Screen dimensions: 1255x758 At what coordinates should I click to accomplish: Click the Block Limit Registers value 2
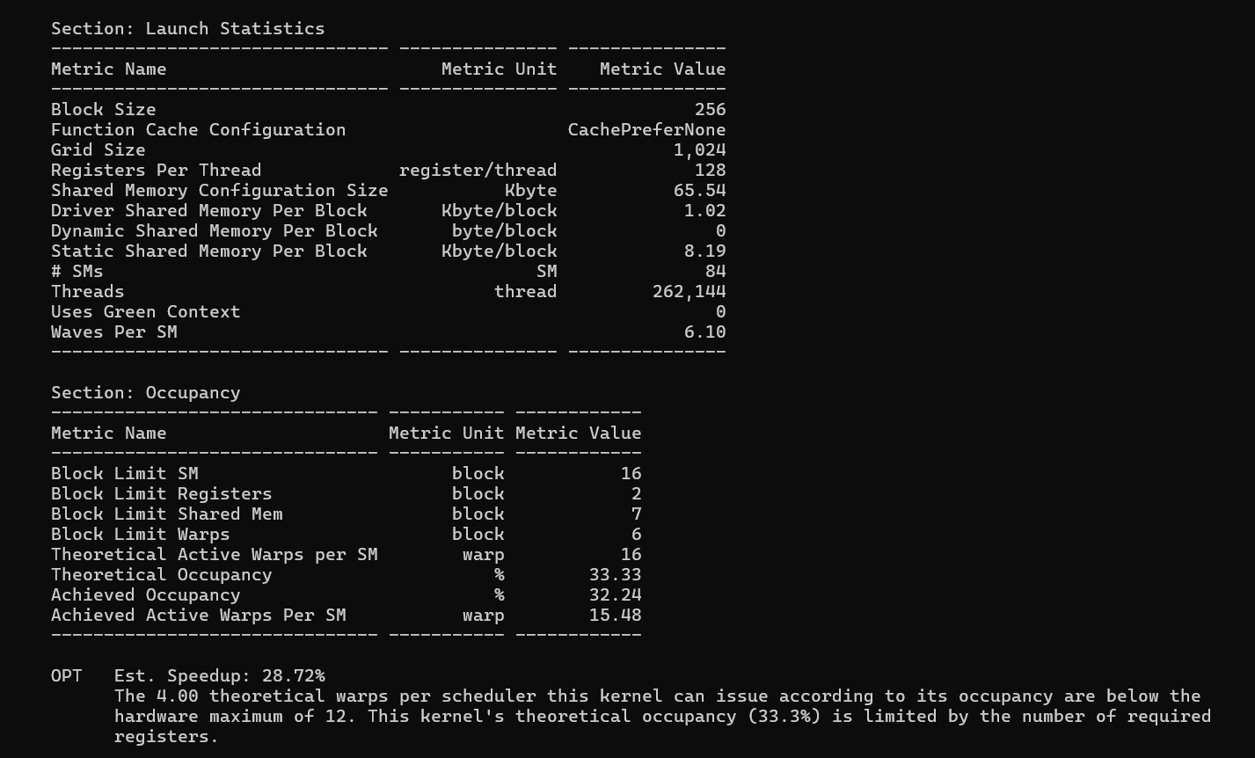636,494
